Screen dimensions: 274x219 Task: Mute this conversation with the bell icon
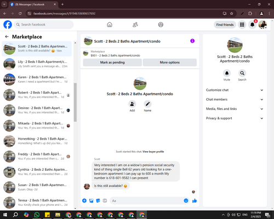227,73
